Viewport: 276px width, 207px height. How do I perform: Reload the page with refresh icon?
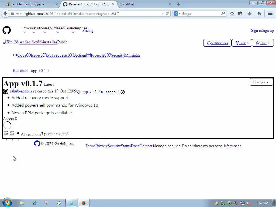click(x=167, y=13)
